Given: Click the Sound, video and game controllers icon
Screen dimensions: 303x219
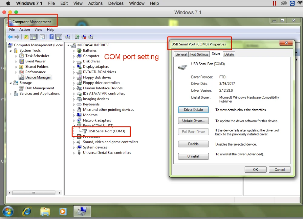Looking at the screenshot, I should [79, 142].
